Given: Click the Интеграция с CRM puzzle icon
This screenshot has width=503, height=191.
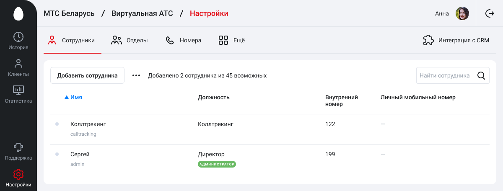Looking at the screenshot, I should click(428, 41).
